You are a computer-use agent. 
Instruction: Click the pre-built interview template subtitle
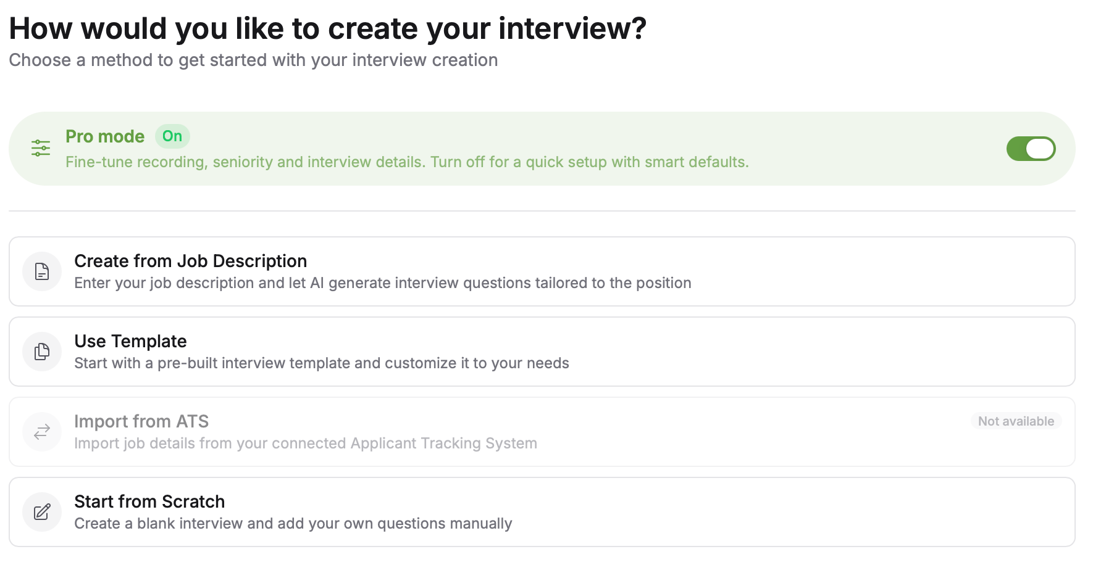coord(322,363)
